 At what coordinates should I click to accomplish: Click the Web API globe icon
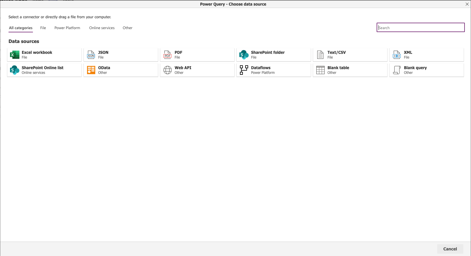click(167, 70)
